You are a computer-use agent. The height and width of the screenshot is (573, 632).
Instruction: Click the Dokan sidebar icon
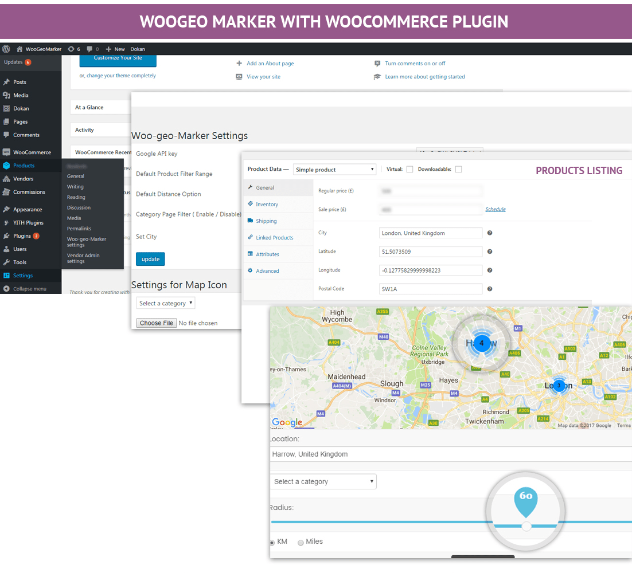coord(6,109)
